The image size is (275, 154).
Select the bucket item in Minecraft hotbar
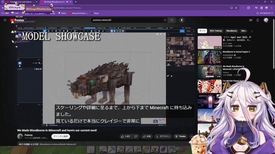click(x=172, y=150)
